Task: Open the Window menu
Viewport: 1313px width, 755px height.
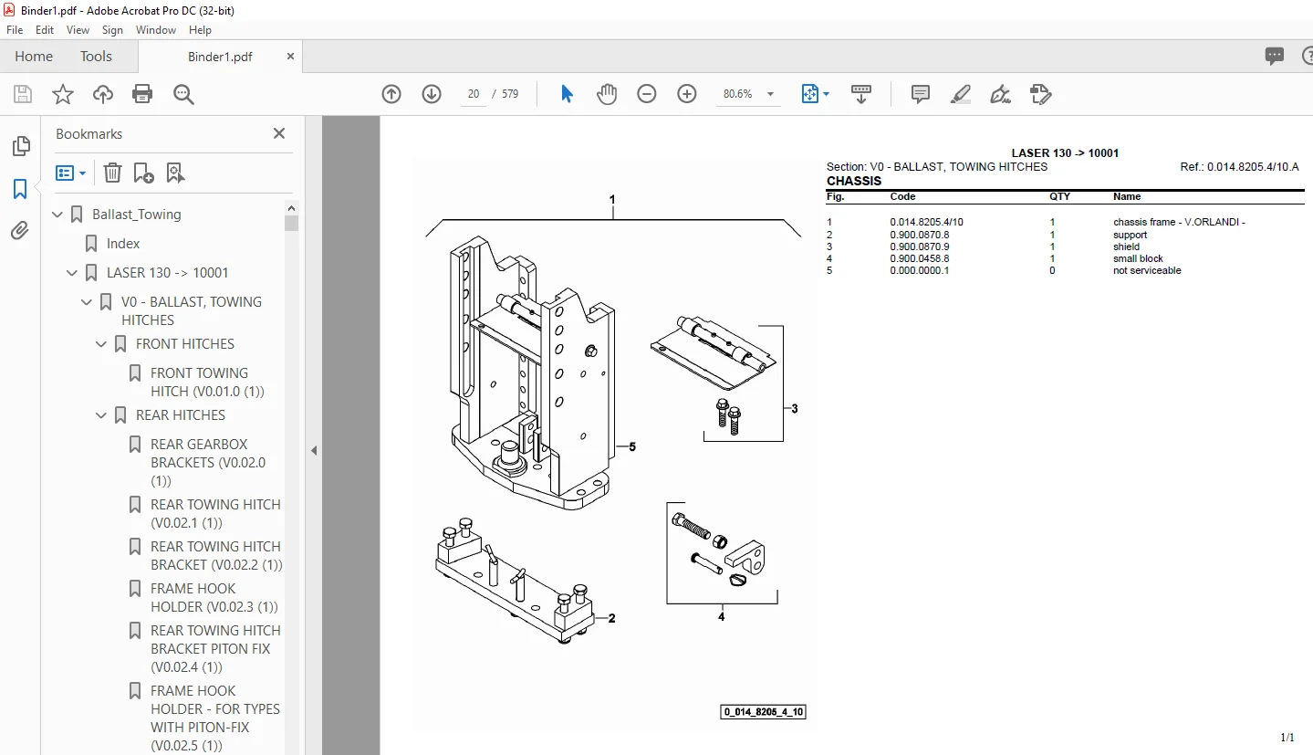Action: coord(156,30)
